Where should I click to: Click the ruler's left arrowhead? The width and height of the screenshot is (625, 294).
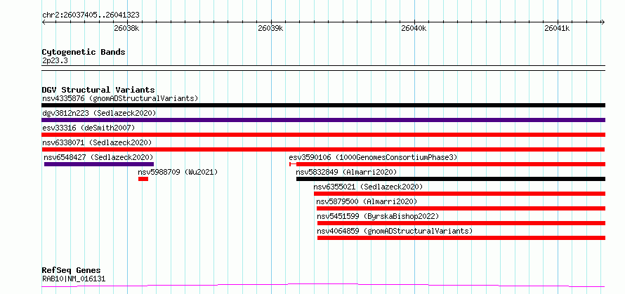click(44, 22)
